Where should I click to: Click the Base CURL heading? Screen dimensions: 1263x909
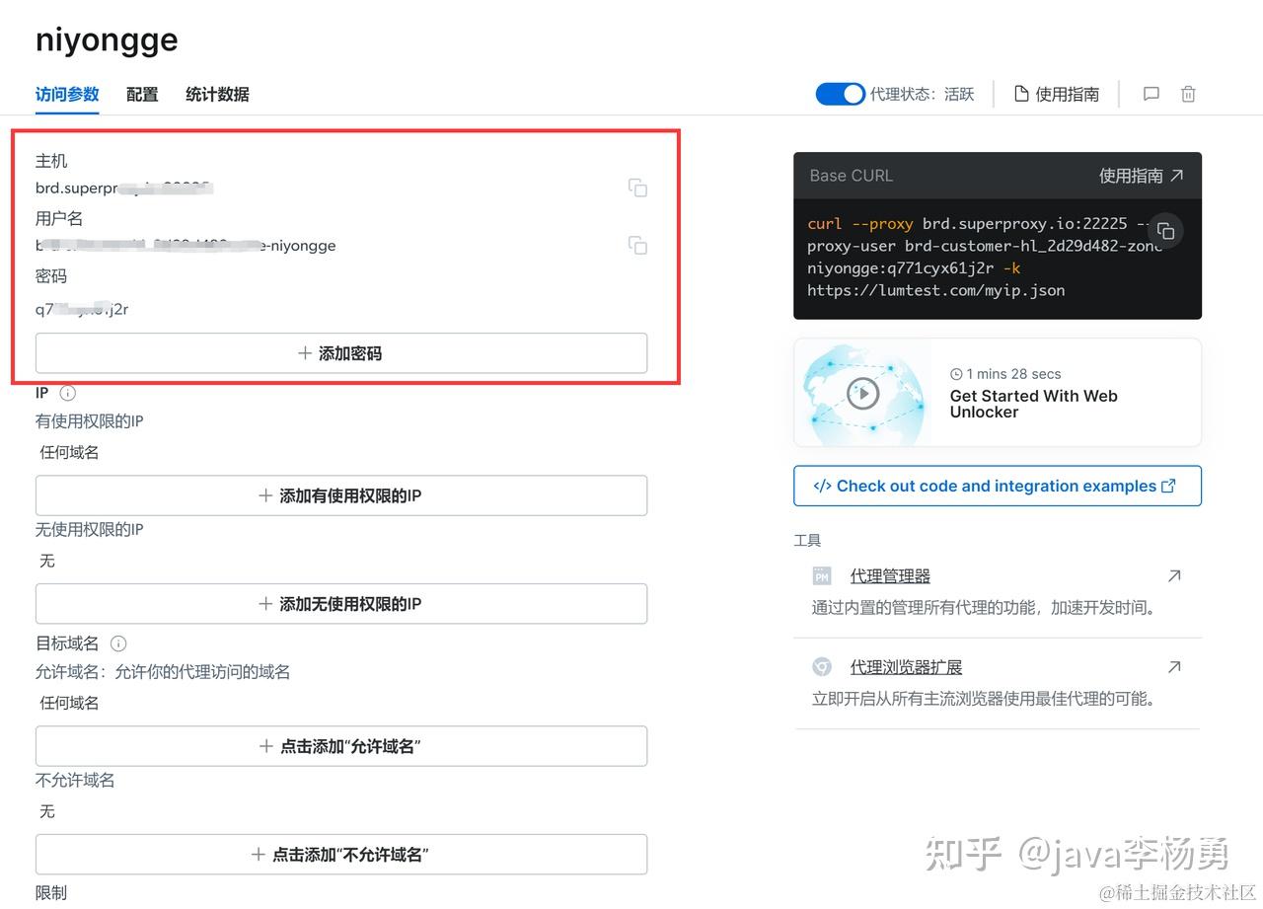(851, 176)
